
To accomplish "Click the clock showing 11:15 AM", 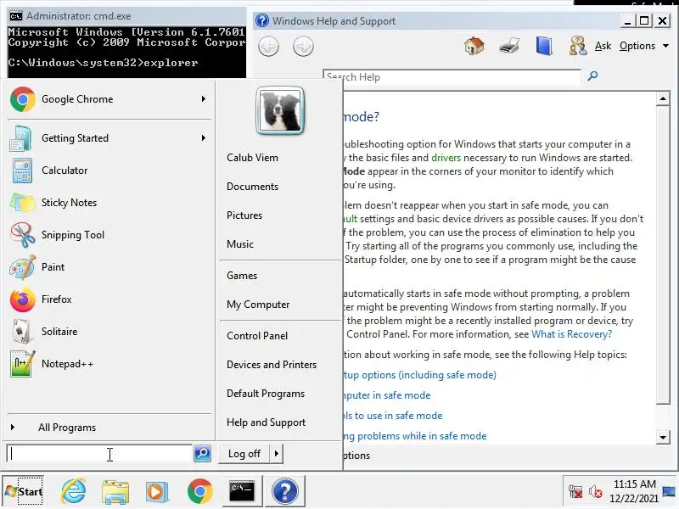I will pyautogui.click(x=634, y=484).
